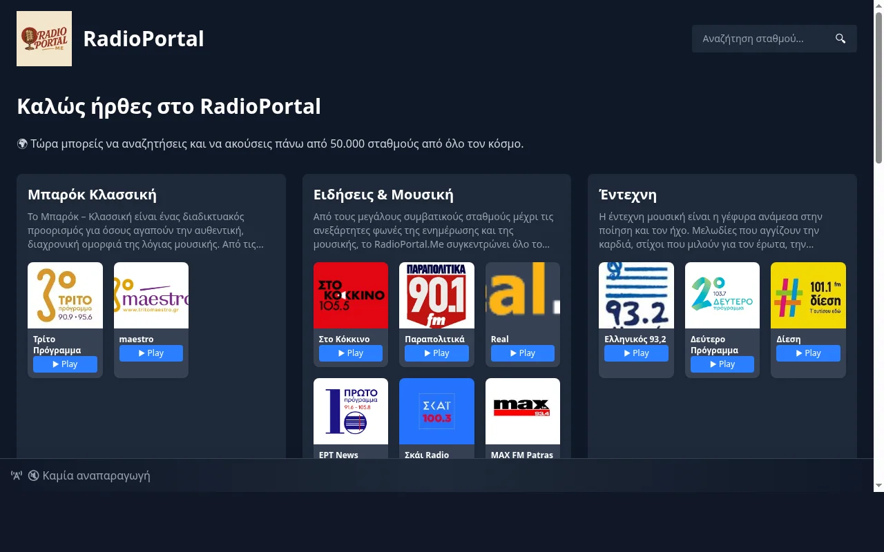Click the scrollbar down arrow
The image size is (884, 552).
click(x=878, y=486)
